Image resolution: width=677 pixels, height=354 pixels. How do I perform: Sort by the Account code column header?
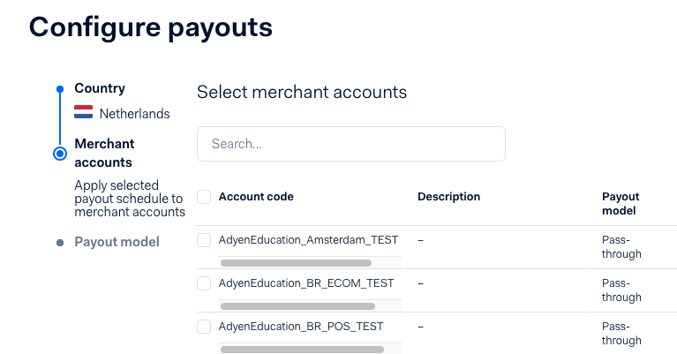(x=256, y=197)
